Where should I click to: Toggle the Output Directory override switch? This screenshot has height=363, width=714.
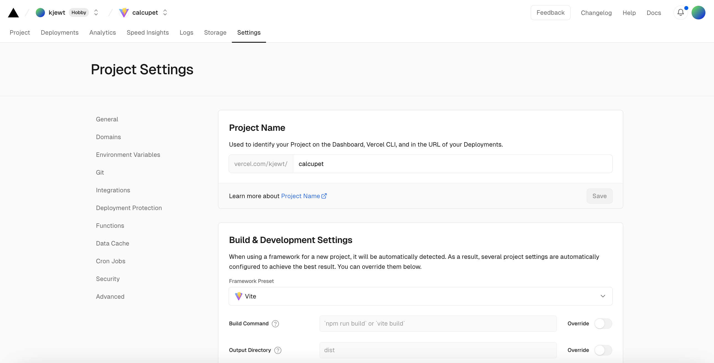click(x=603, y=350)
